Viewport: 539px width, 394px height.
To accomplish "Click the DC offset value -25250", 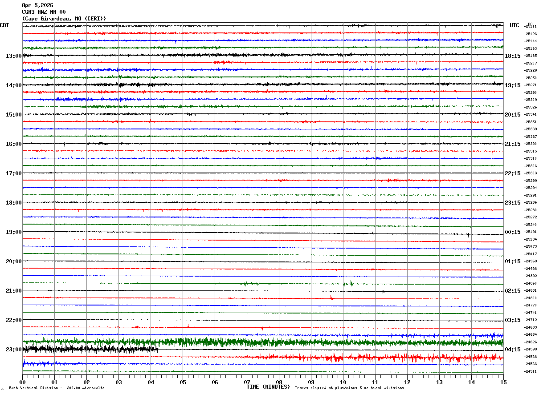I will (531, 78).
